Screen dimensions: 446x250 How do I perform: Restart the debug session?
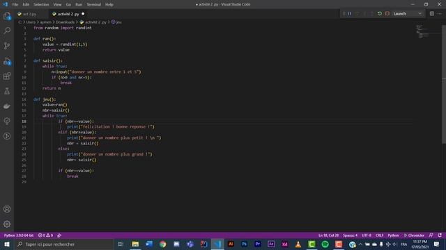click(x=380, y=14)
